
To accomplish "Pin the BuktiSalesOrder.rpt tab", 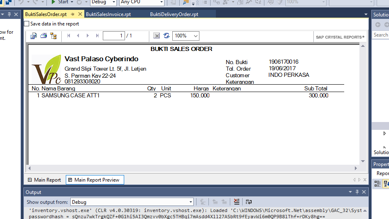I will click(72, 14).
